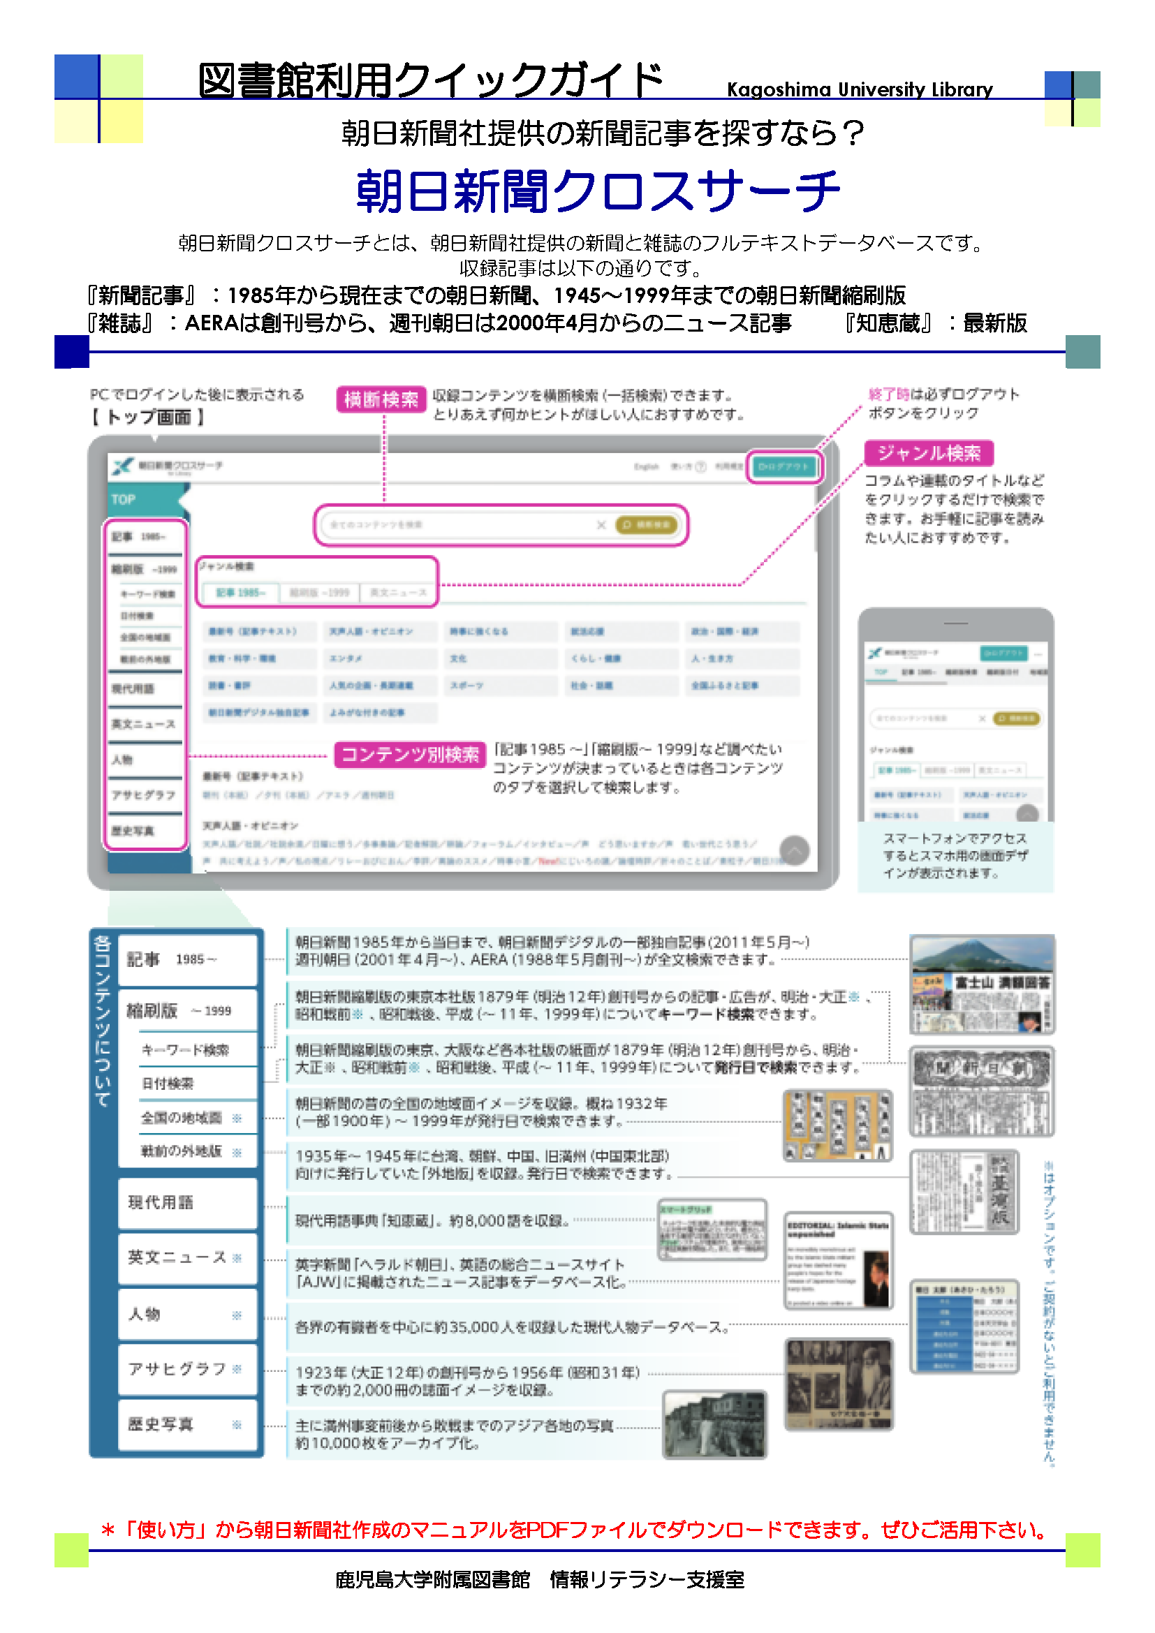Click genre button 朝日新聞デジタル独自記事 on tablet
1155x1633 pixels.
[x=260, y=713]
